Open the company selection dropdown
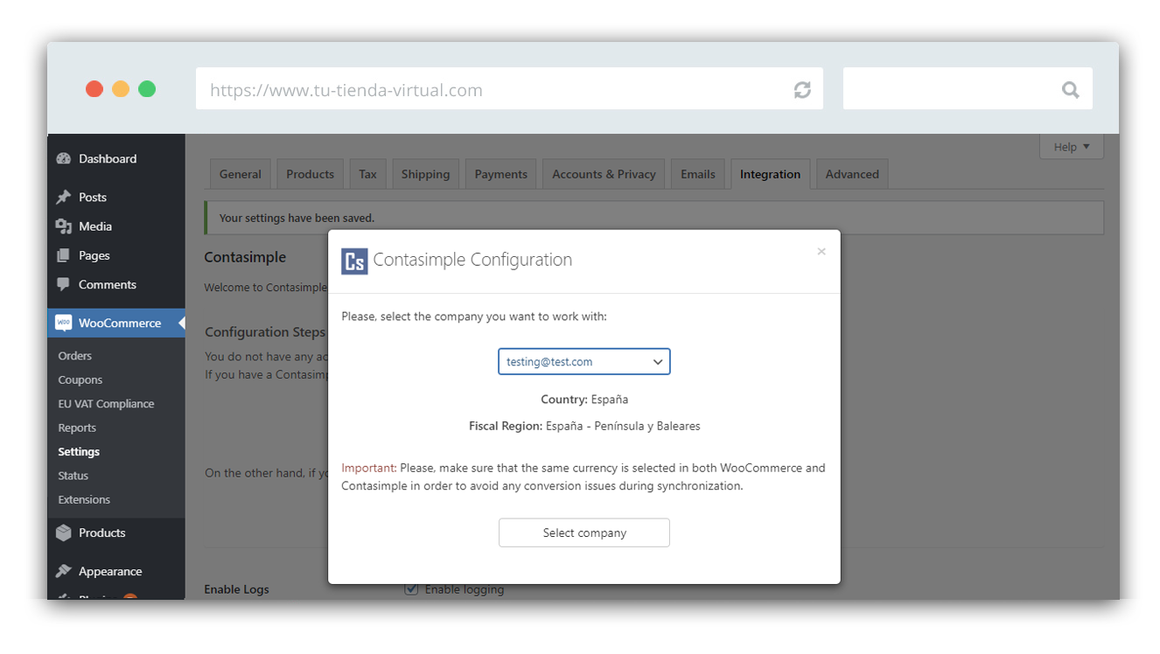1160x654 pixels. (584, 362)
